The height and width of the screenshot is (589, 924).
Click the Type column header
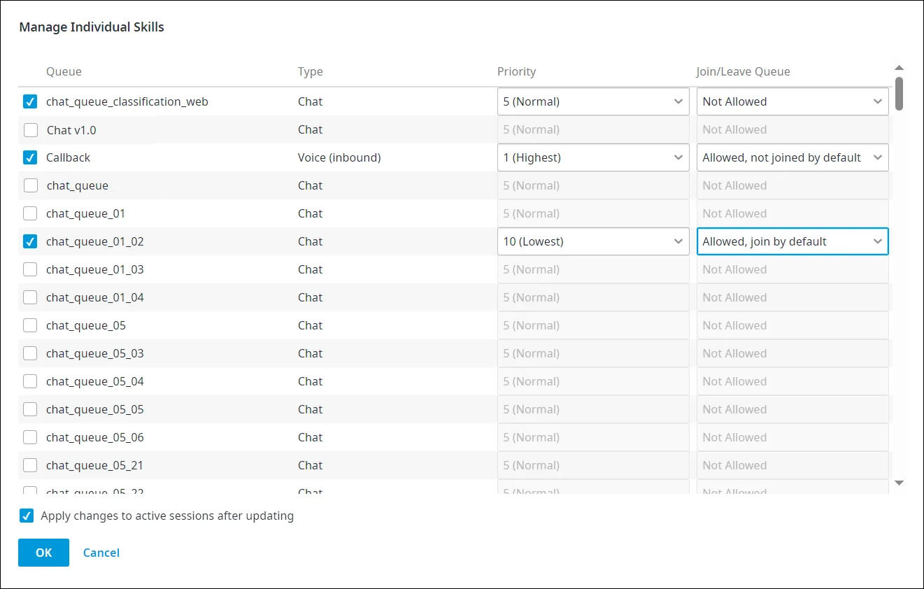[x=311, y=71]
